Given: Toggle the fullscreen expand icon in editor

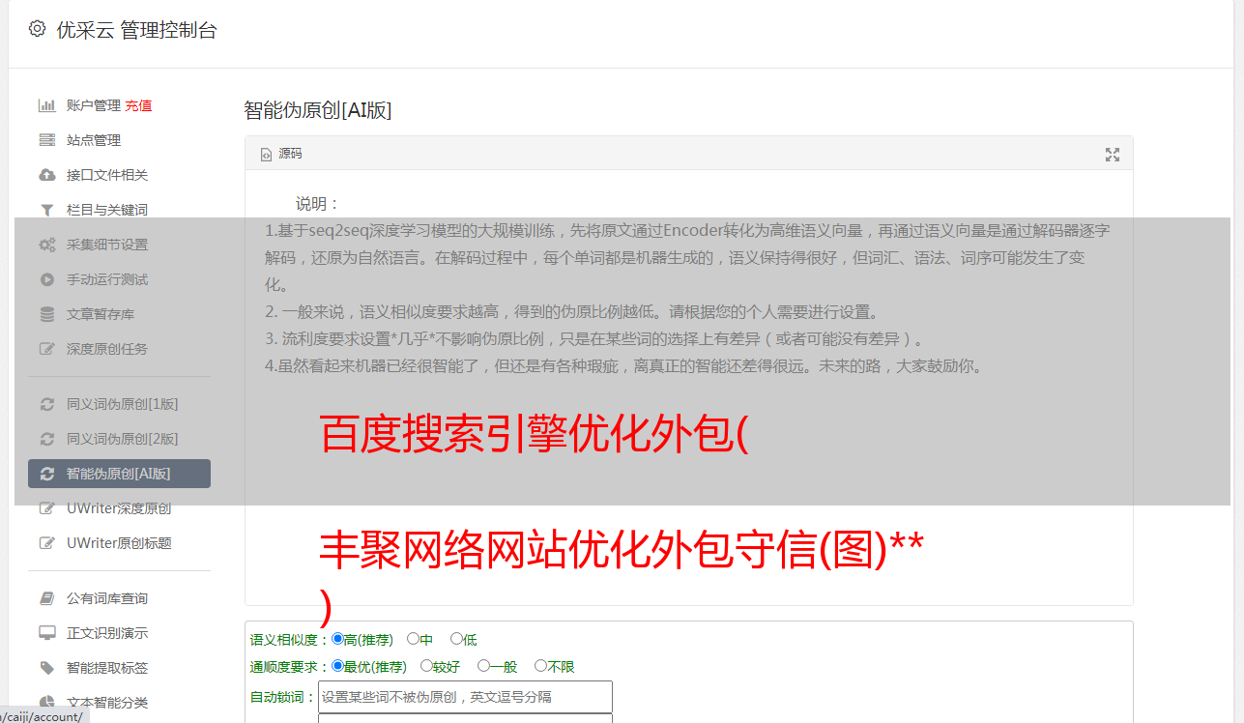Looking at the screenshot, I should 1113,155.
